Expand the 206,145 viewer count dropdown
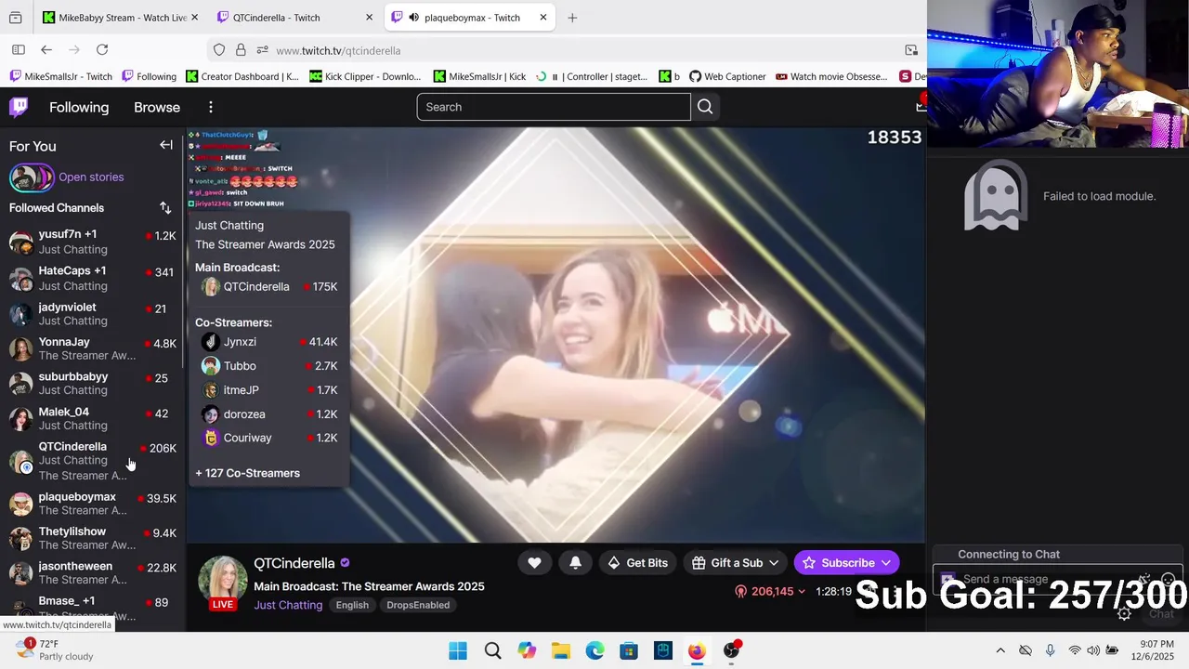1189x669 pixels. point(770,591)
